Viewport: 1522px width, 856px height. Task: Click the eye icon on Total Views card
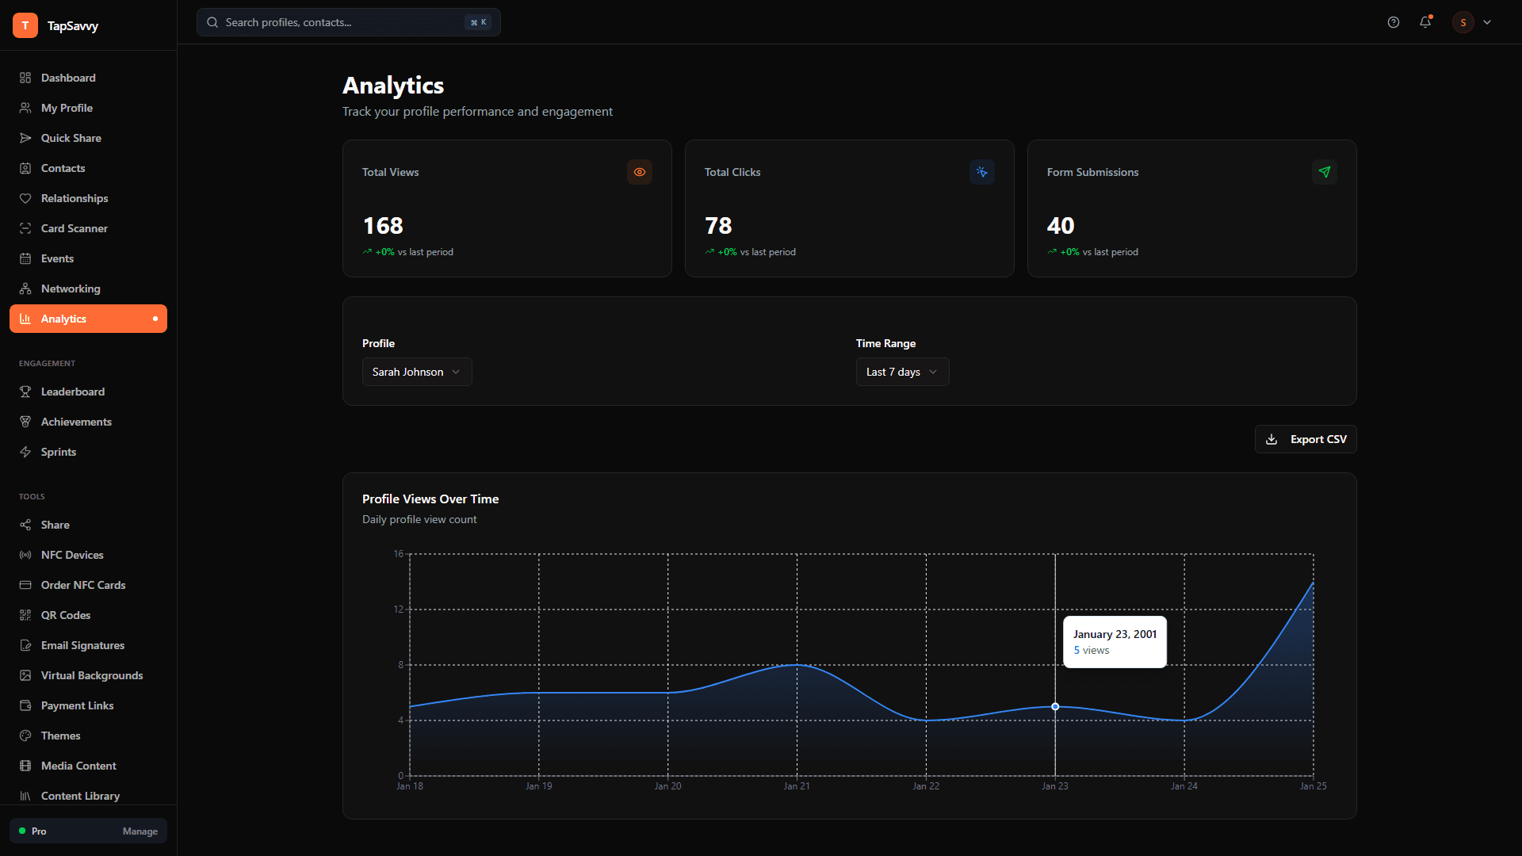click(640, 172)
